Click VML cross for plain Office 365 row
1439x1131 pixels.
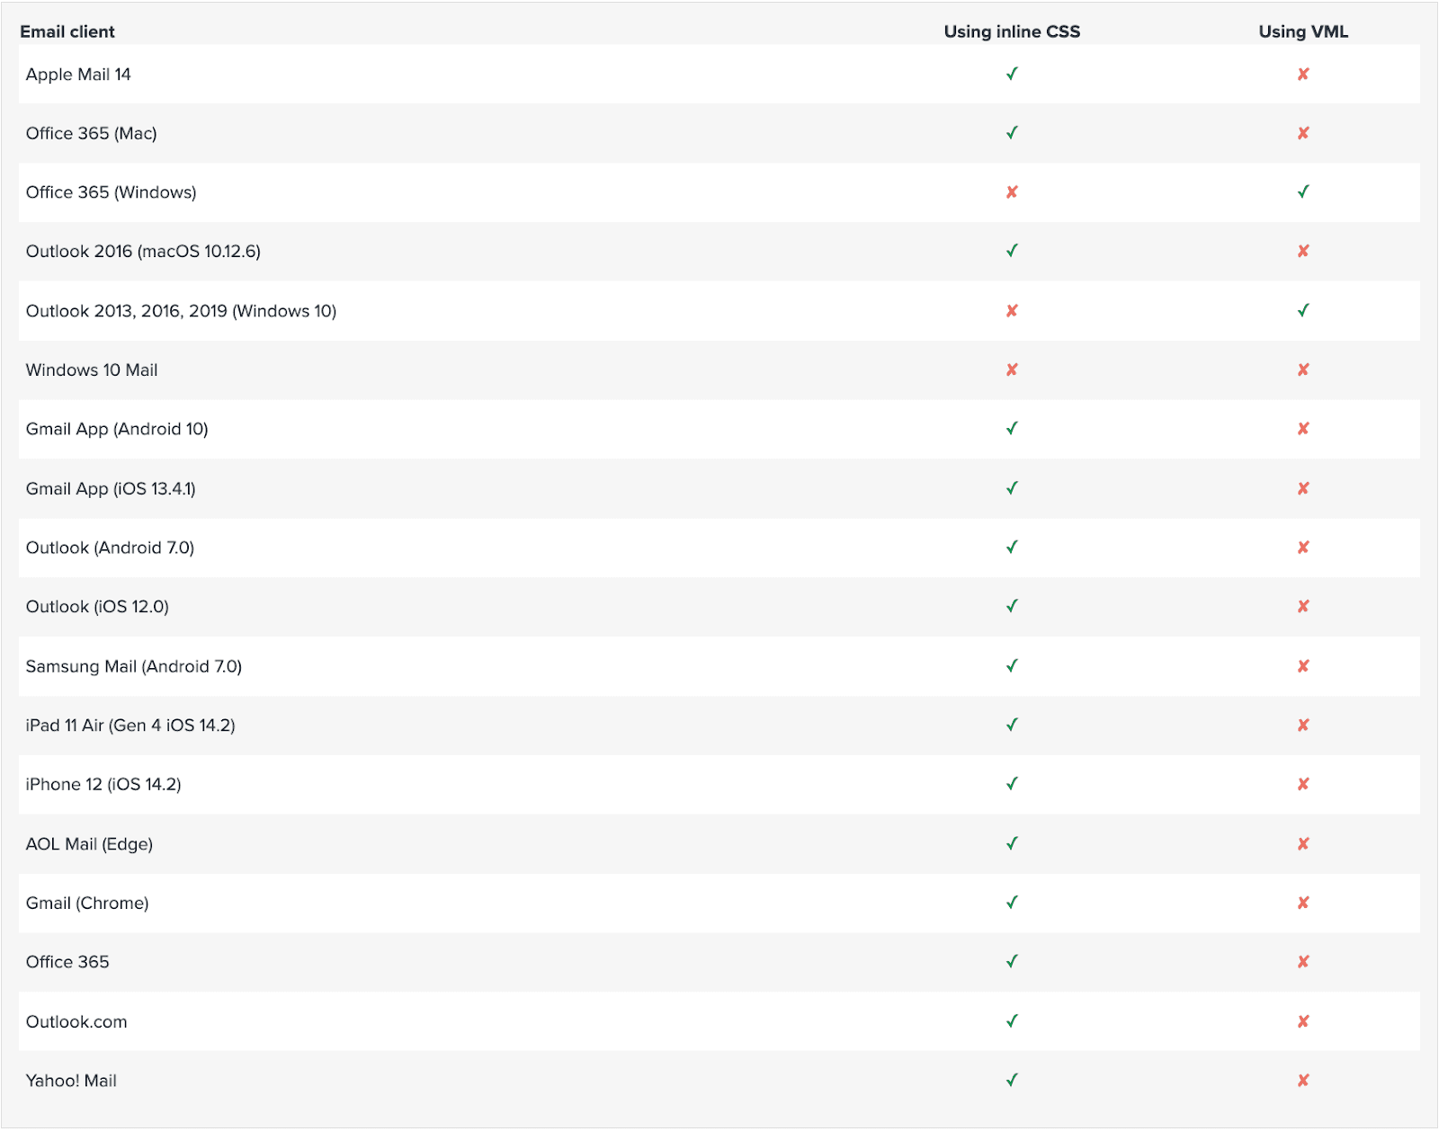[1303, 962]
